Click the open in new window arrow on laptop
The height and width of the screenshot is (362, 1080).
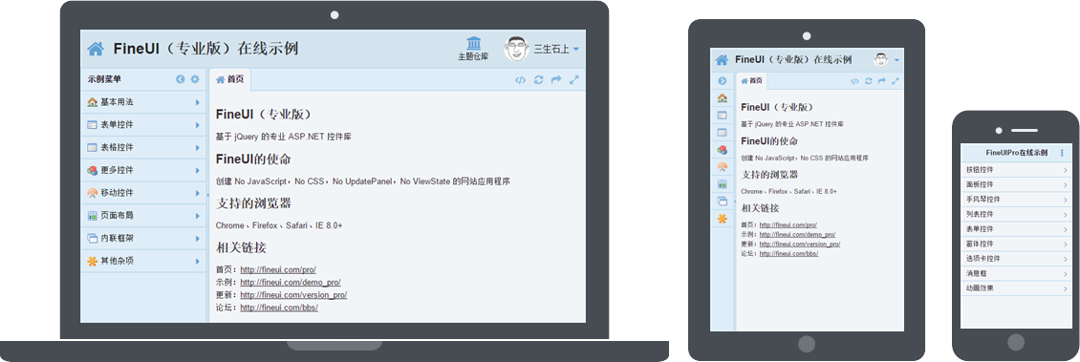click(556, 80)
